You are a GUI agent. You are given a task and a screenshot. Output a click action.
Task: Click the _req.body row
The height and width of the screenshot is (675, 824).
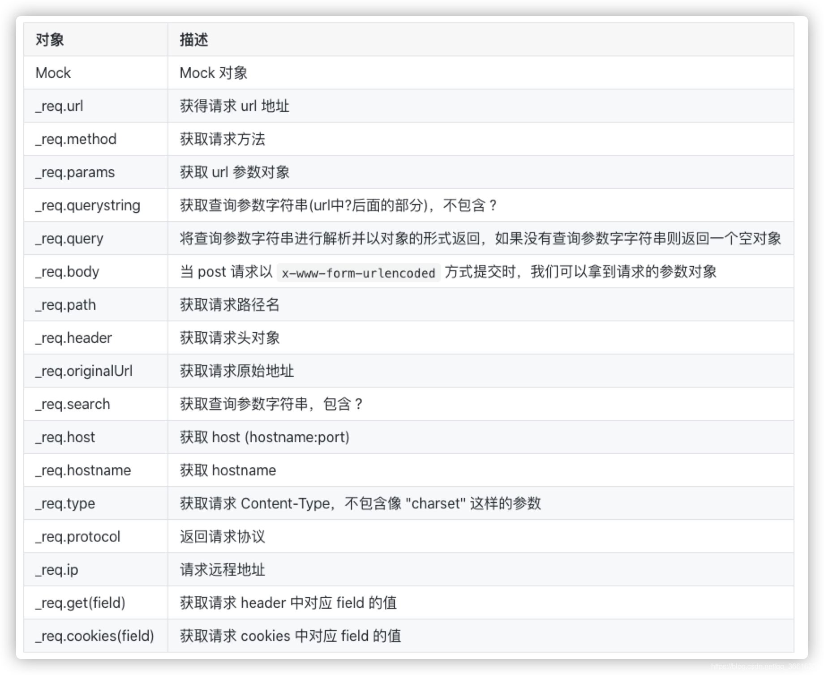point(67,272)
